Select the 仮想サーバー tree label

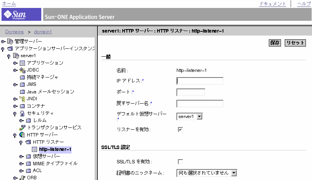(x=46, y=156)
